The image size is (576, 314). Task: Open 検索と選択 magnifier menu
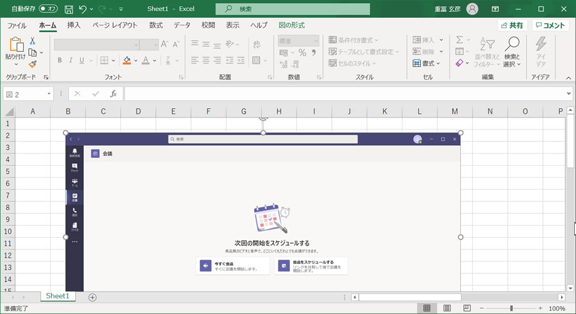click(x=512, y=52)
